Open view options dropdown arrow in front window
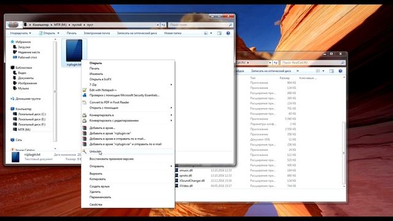 [x=211, y=33]
